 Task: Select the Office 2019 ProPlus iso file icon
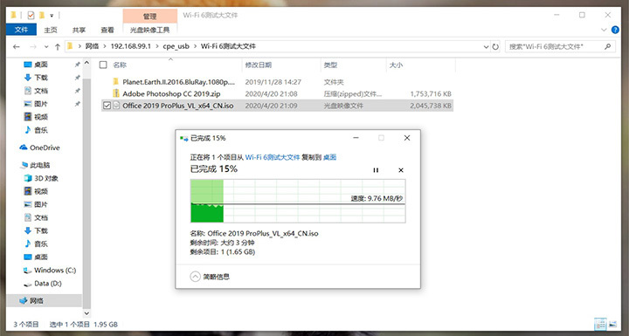click(116, 106)
